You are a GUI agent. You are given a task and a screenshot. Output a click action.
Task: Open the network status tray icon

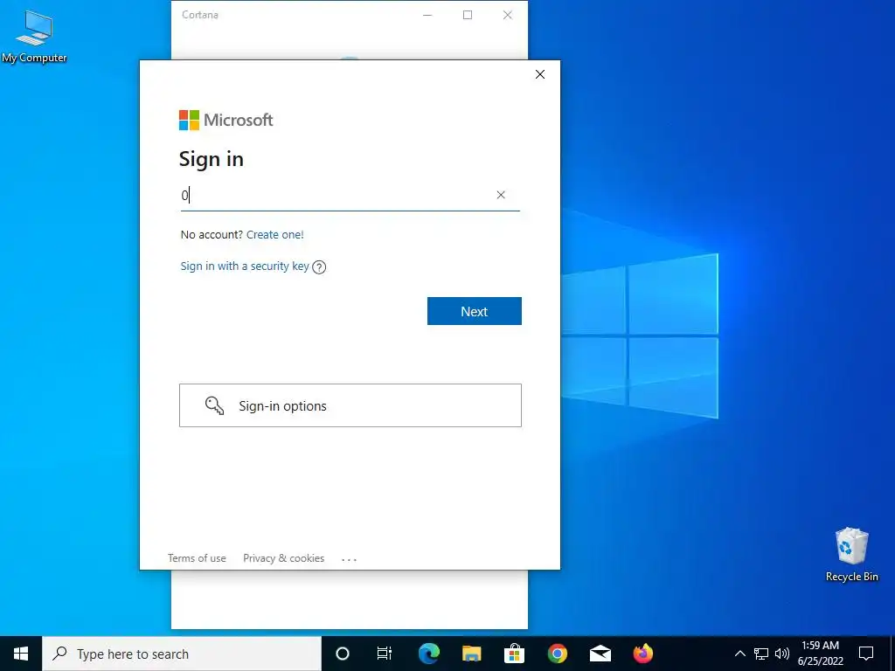click(x=761, y=654)
